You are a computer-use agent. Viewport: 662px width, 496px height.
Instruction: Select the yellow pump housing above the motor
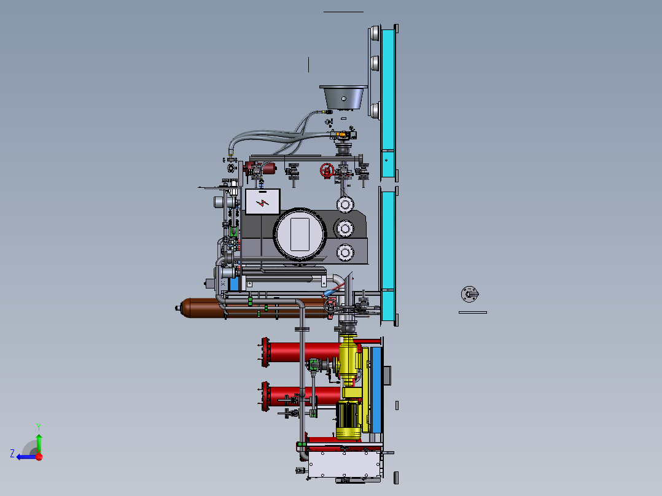pyautogui.click(x=348, y=359)
